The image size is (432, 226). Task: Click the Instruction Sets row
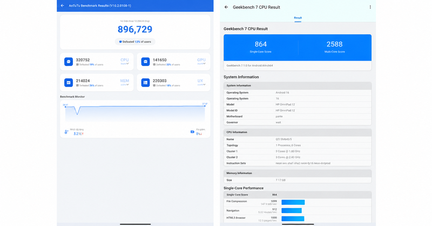[x=298, y=163]
